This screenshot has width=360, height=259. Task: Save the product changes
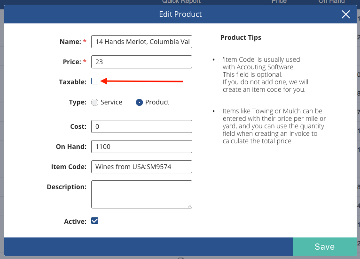pyautogui.click(x=325, y=247)
